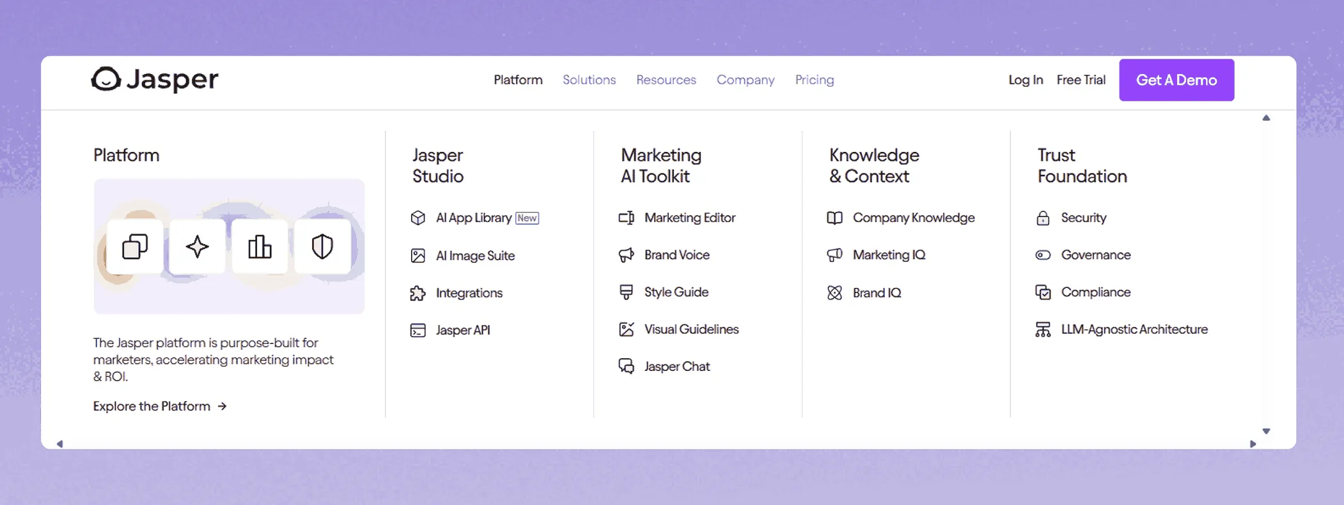
Task: Open Marketing Editor link text
Action: (690, 218)
